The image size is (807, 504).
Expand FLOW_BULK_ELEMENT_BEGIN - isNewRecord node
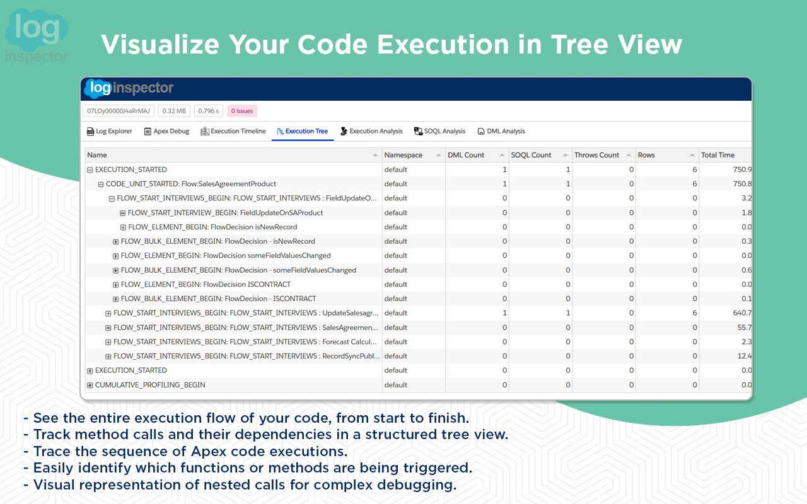115,241
